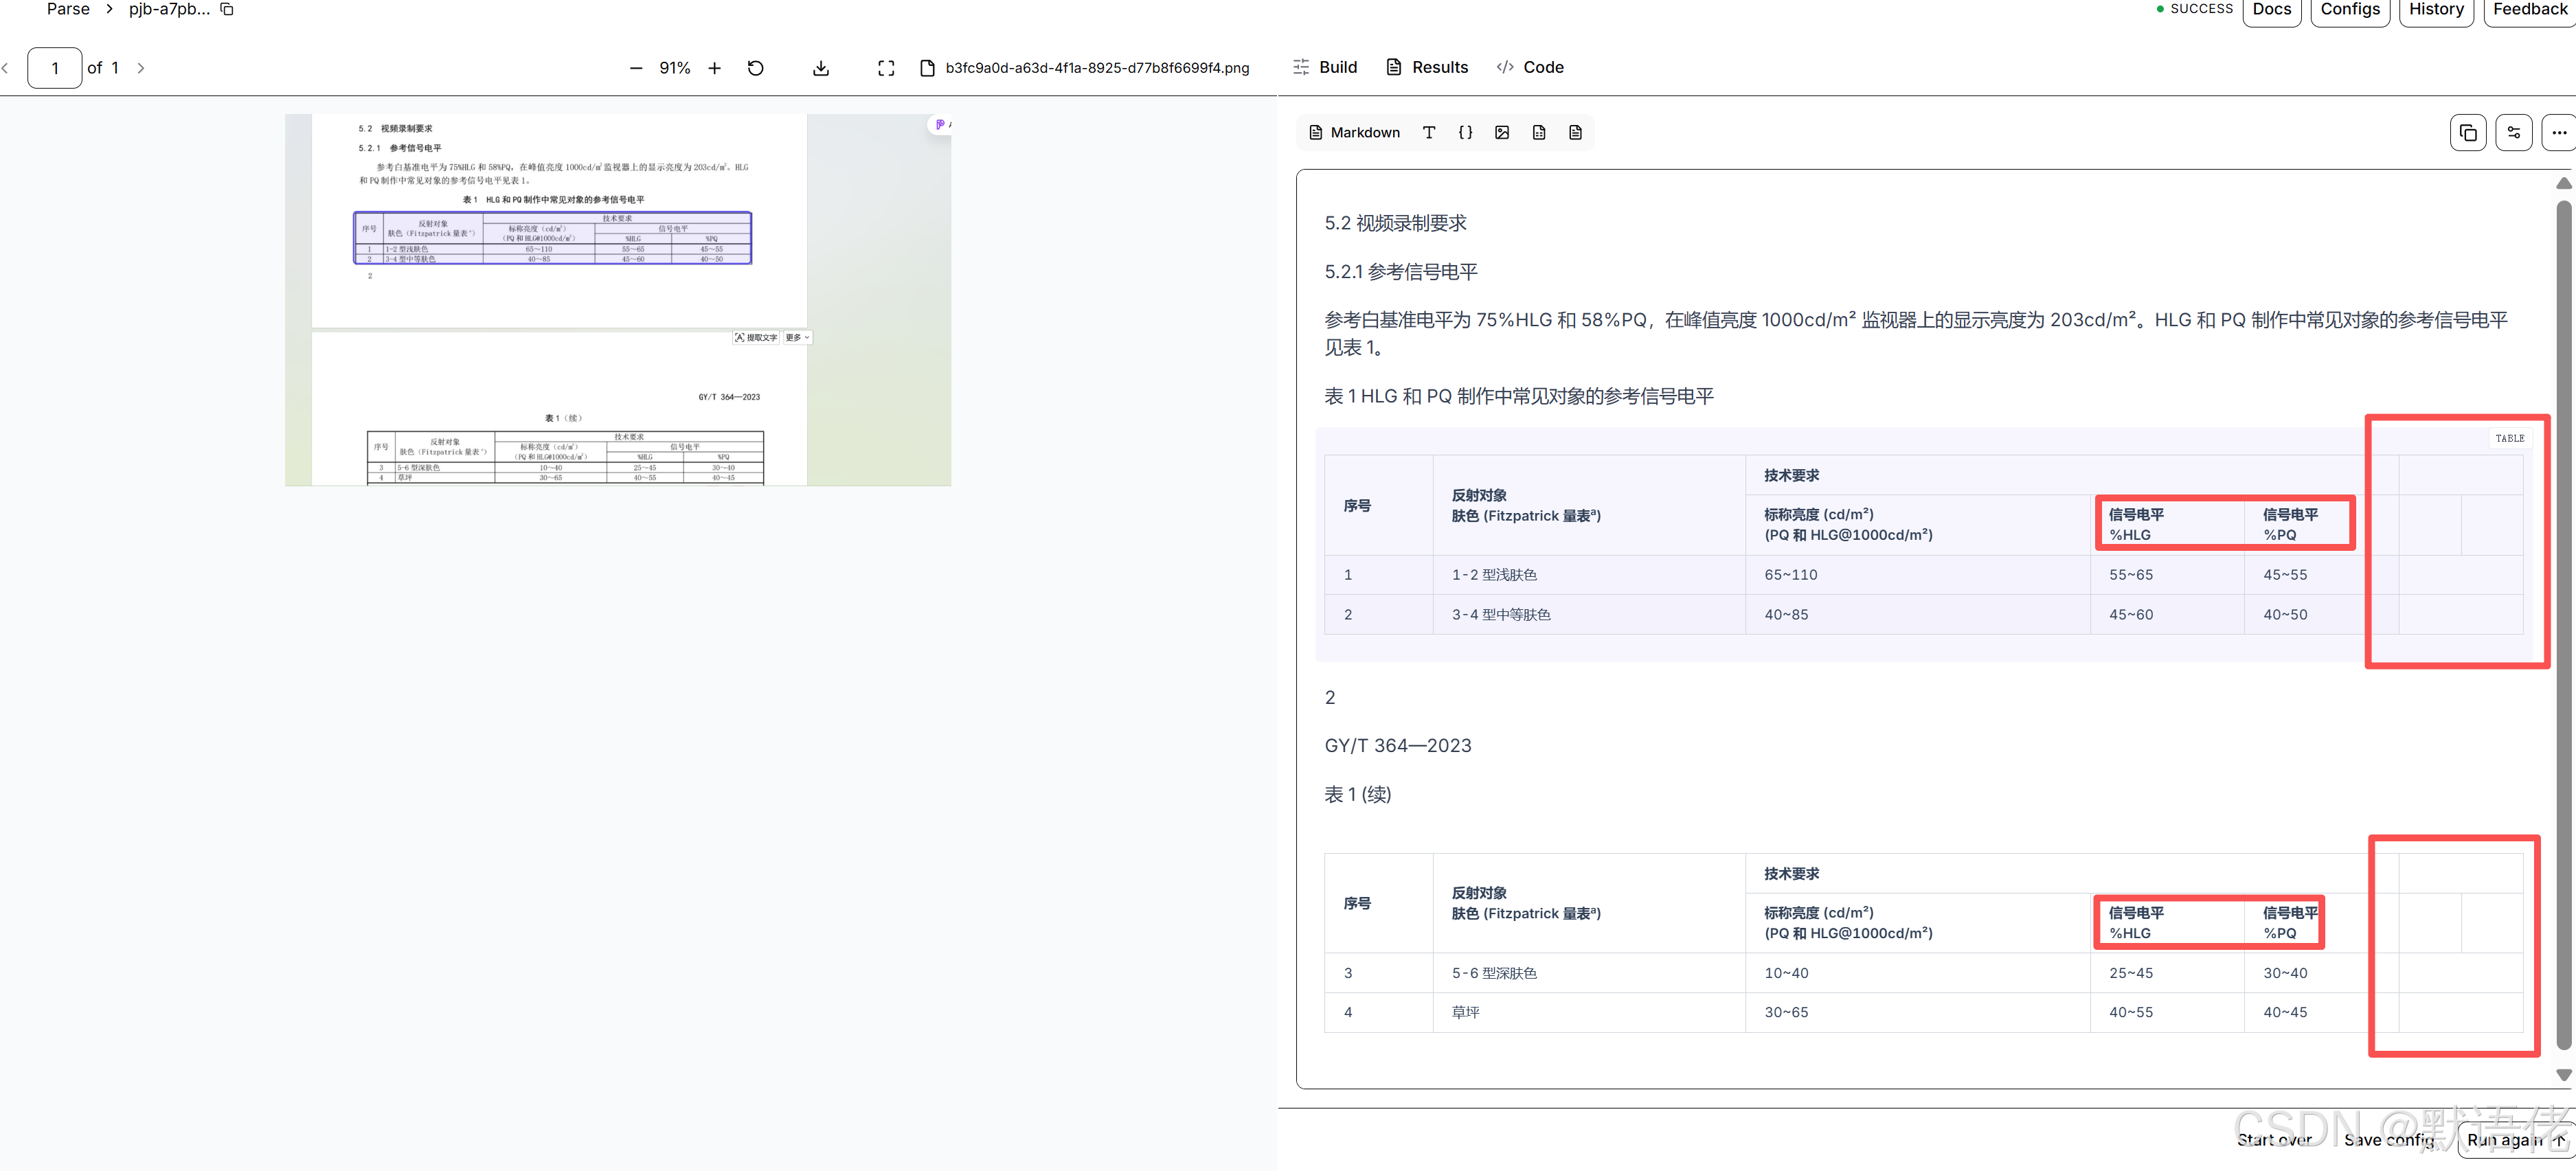Zoom out the document preview
The height and width of the screenshot is (1171, 2576).
pos(636,68)
